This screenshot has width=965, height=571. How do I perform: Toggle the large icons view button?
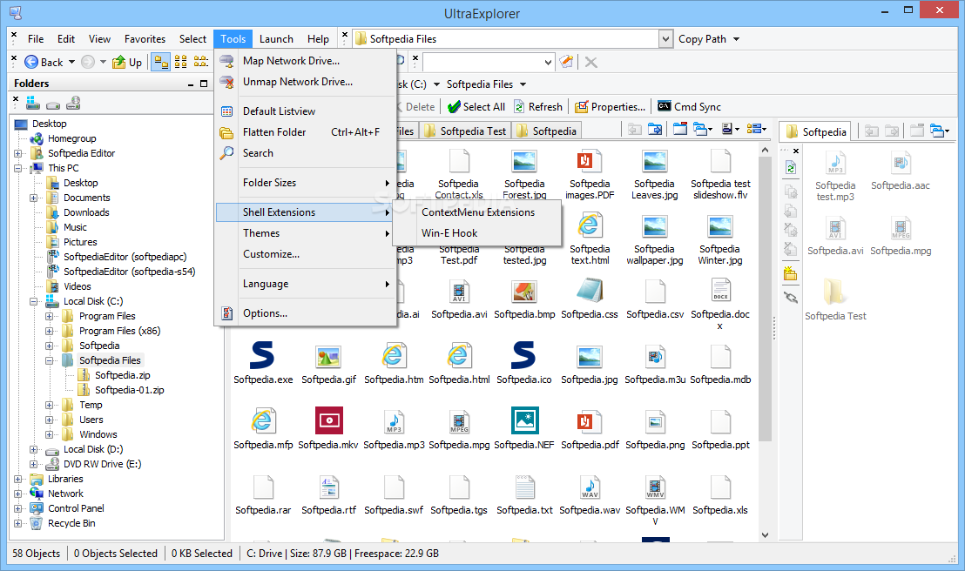(x=160, y=62)
